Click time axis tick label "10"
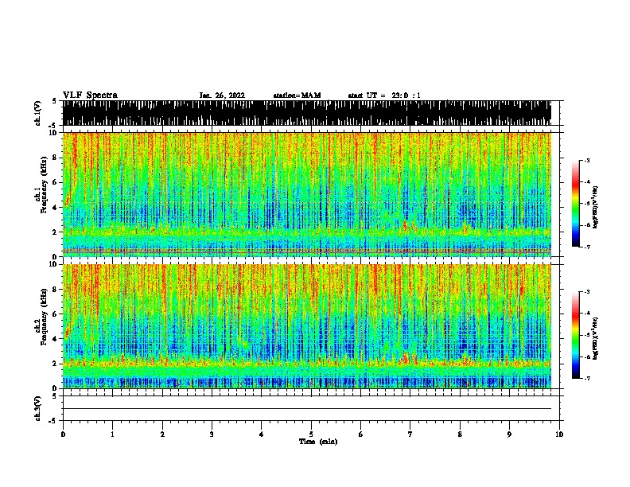The width and height of the screenshot is (630, 487). pos(559,434)
